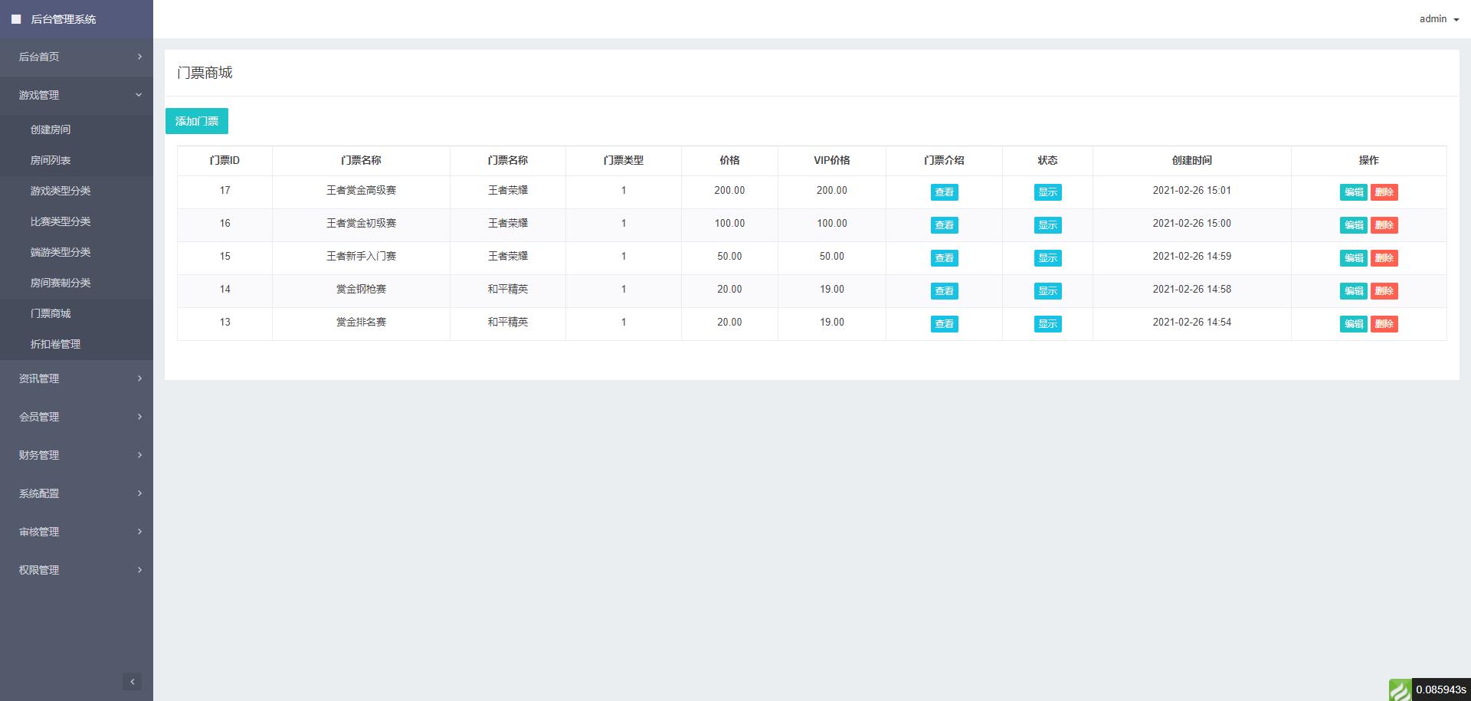
Task: Delete ticket 15 王者新手入门赛
Action: [x=1384, y=258]
